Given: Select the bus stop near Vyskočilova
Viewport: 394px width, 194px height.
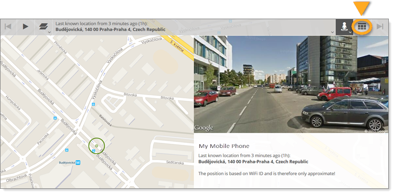Looking at the screenshot, I should pos(93,105).
